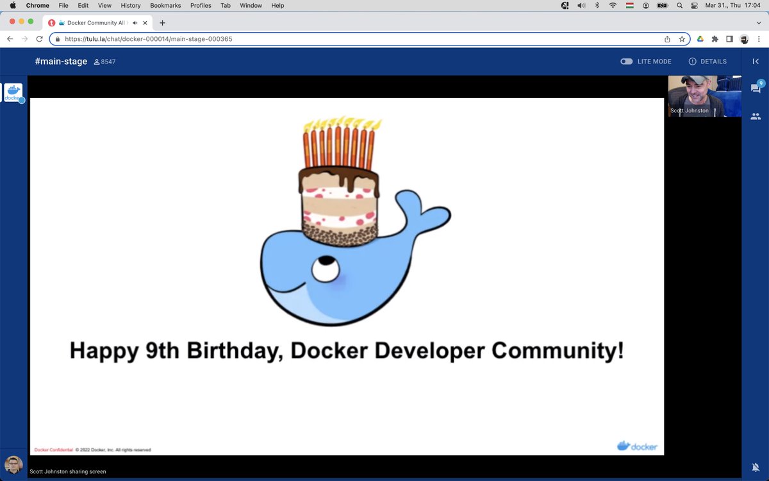Toggle the Chrome side panel
The height and width of the screenshot is (481, 769).
tap(729, 38)
